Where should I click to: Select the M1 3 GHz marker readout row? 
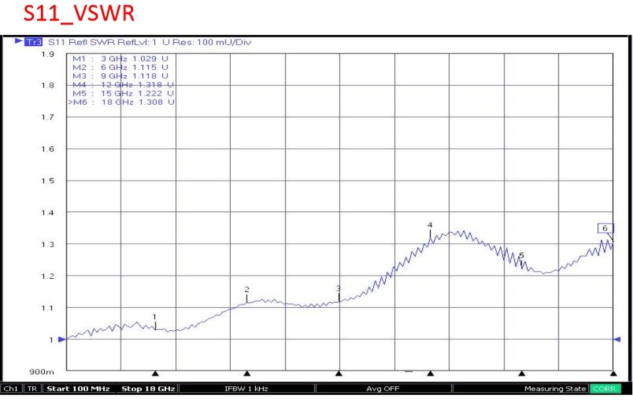click(x=120, y=59)
